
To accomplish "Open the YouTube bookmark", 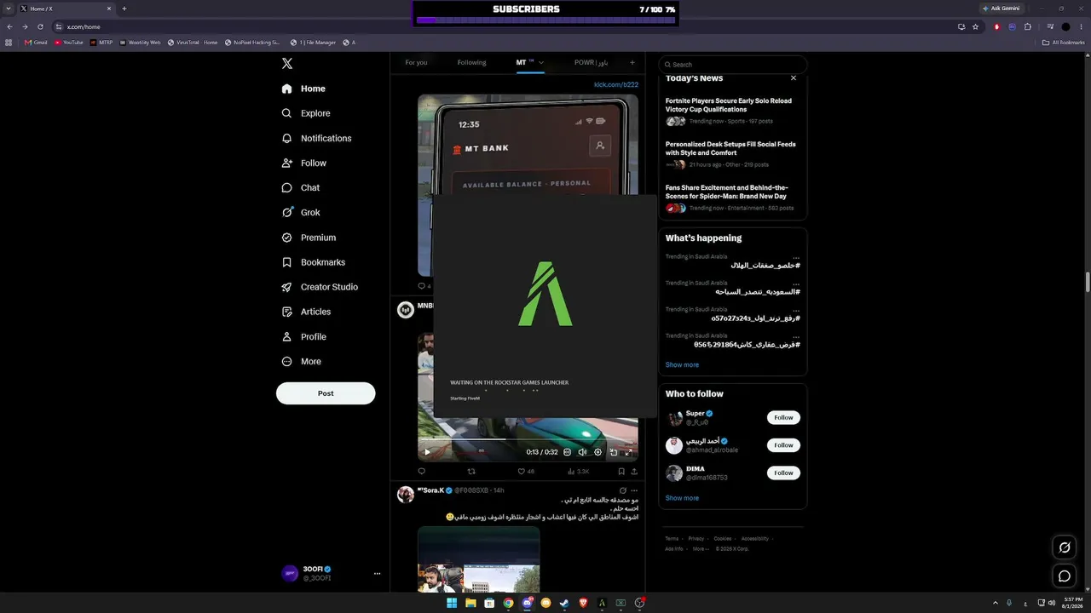I will click(69, 43).
